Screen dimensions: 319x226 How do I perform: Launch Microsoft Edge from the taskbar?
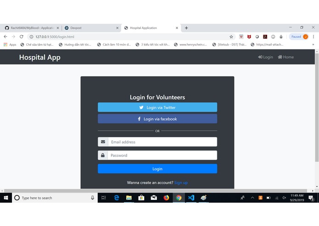pyautogui.click(x=117, y=198)
